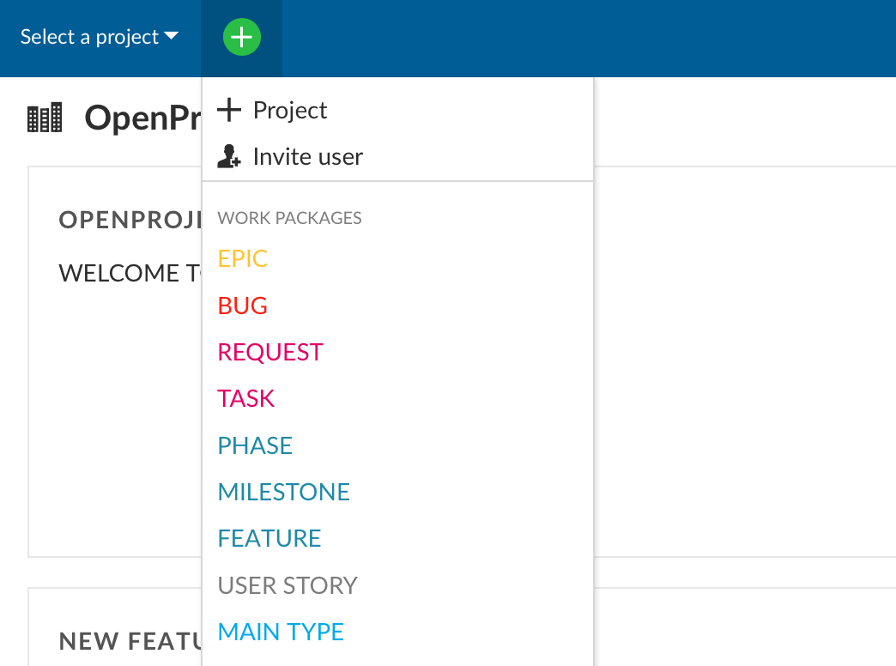Select MAIN TYPE from the dropdown menu
This screenshot has height=666, width=896.
point(281,632)
